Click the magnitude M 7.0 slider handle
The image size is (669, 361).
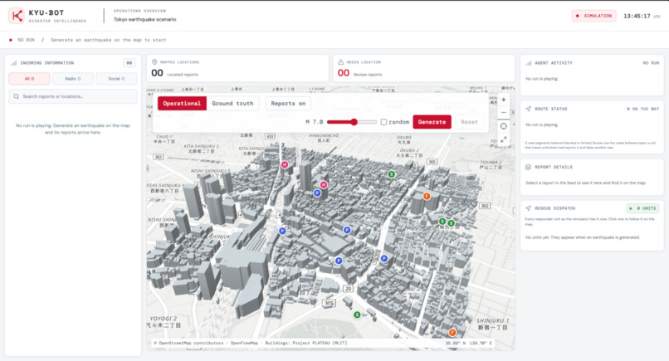[354, 122]
